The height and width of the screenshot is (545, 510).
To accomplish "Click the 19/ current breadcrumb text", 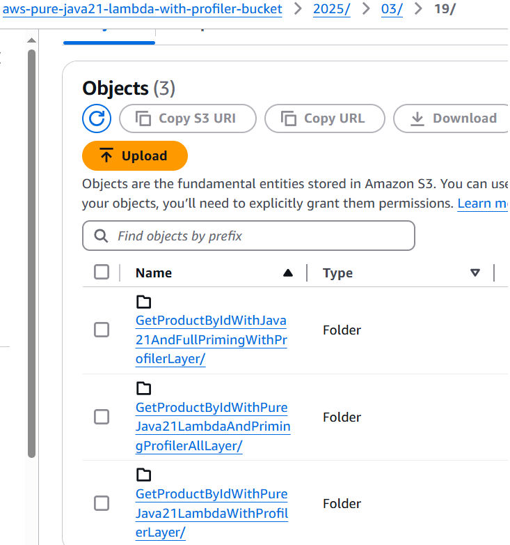I will pos(445,9).
